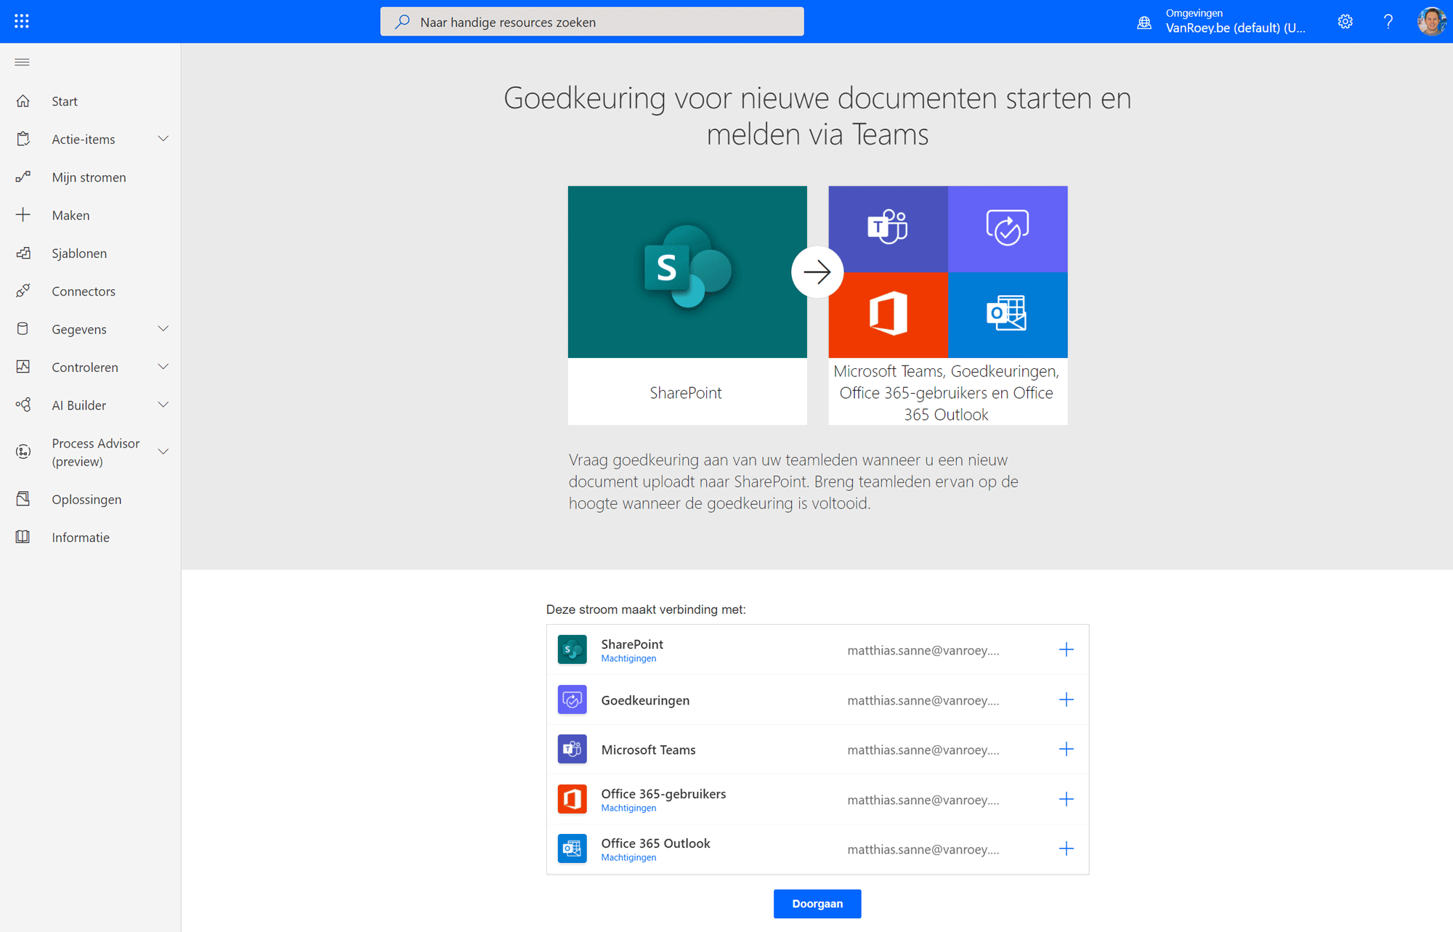Focus the 'Naar handige resources zoeken' search field
The image size is (1453, 932).
[592, 22]
